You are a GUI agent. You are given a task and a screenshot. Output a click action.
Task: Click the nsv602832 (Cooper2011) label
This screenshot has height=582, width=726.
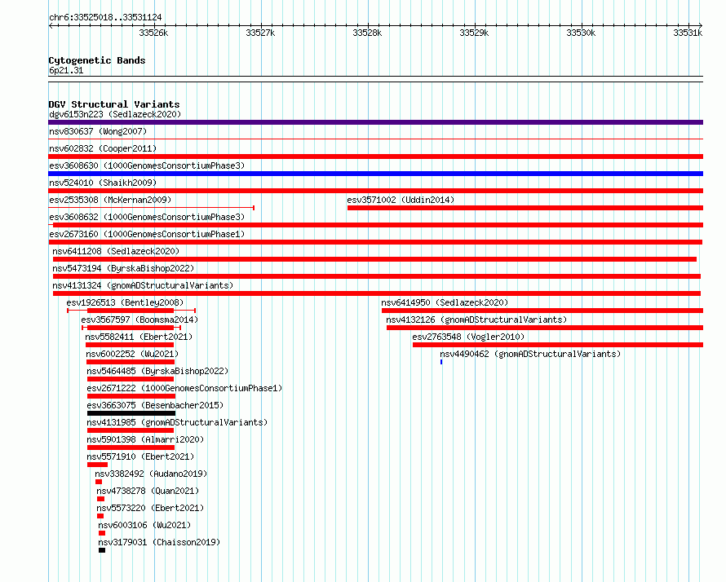[x=103, y=148]
